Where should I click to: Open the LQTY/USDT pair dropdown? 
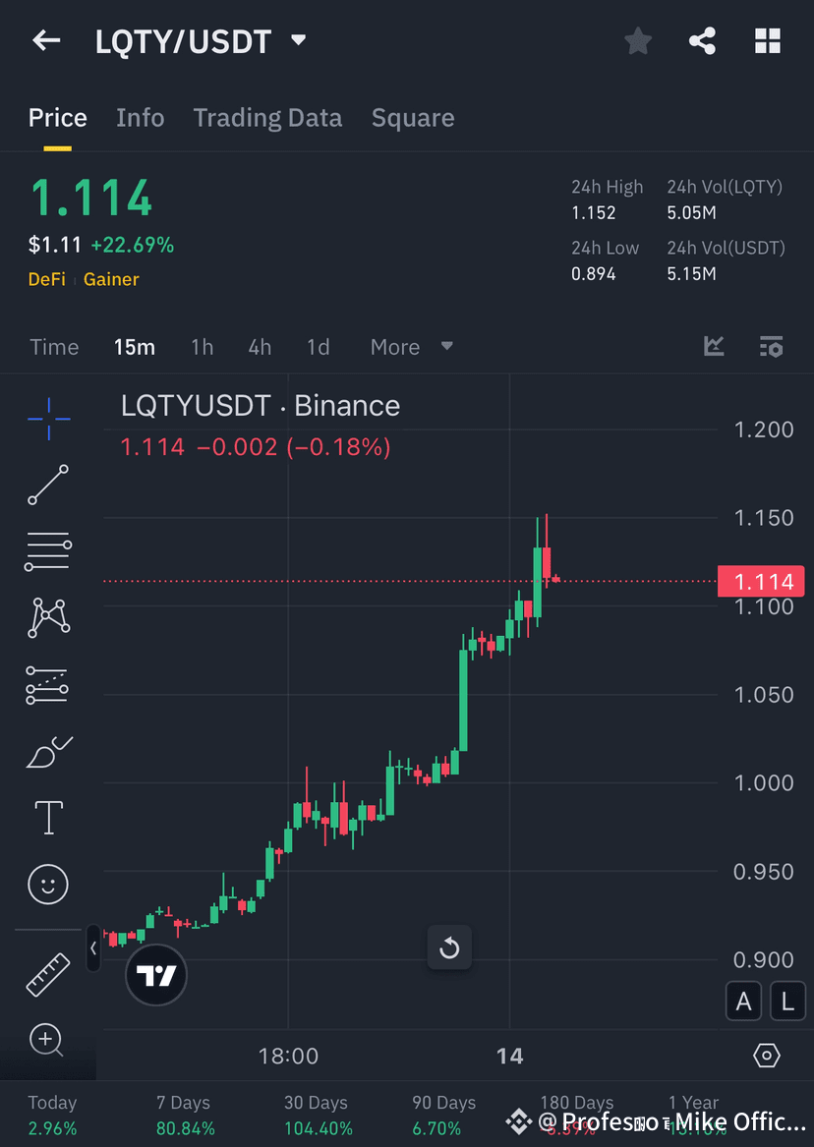point(298,41)
